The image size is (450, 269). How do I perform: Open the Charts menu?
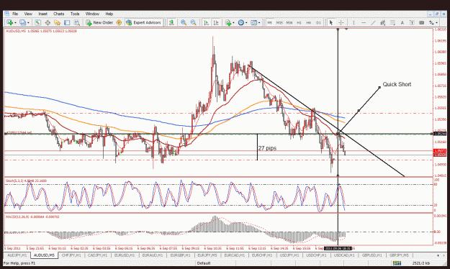pyautogui.click(x=58, y=14)
